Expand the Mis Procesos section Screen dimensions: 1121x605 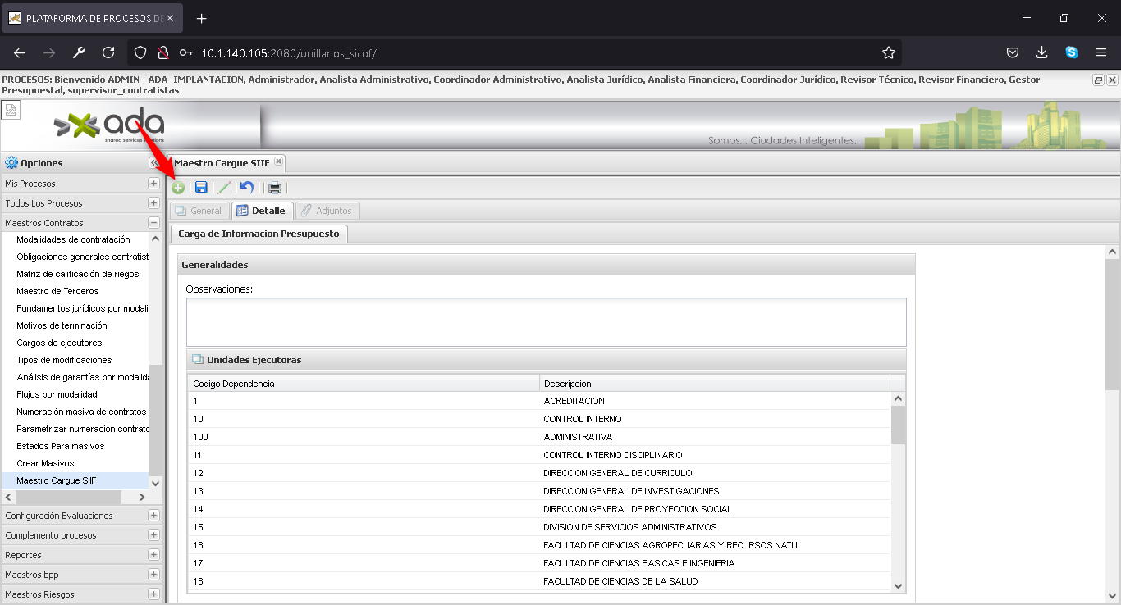(x=153, y=184)
